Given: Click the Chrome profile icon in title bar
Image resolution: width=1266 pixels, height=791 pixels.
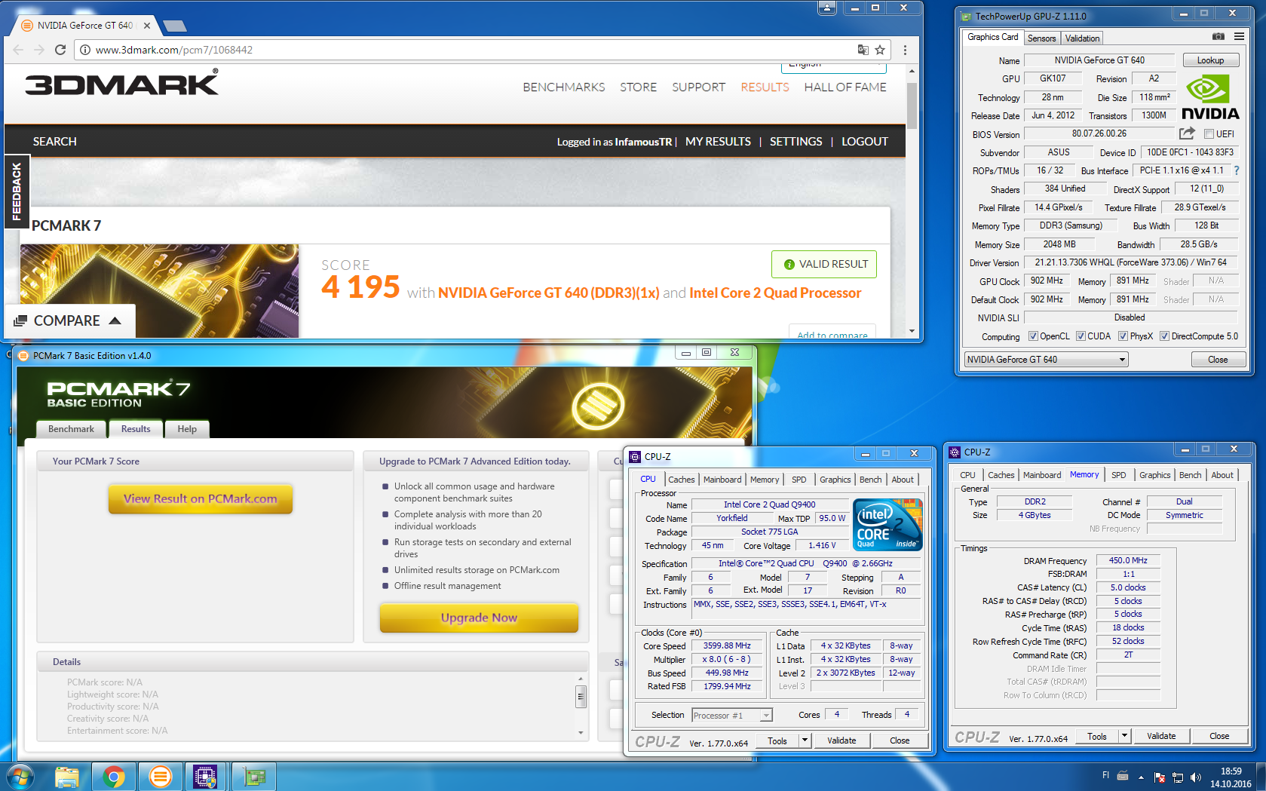Looking at the screenshot, I should coord(827,8).
